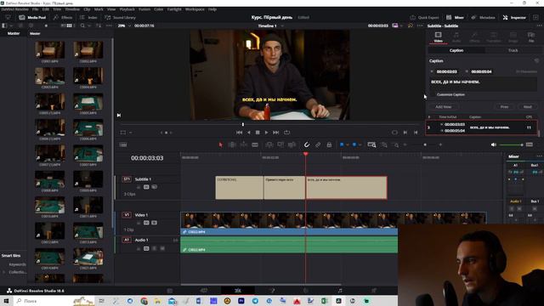Open the Media Pool panel

pos(32,17)
